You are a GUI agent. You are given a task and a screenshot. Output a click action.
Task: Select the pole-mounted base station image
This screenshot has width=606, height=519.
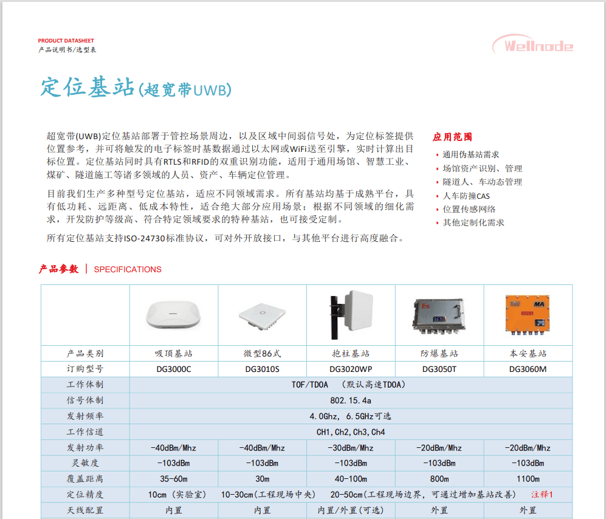coord(351,315)
